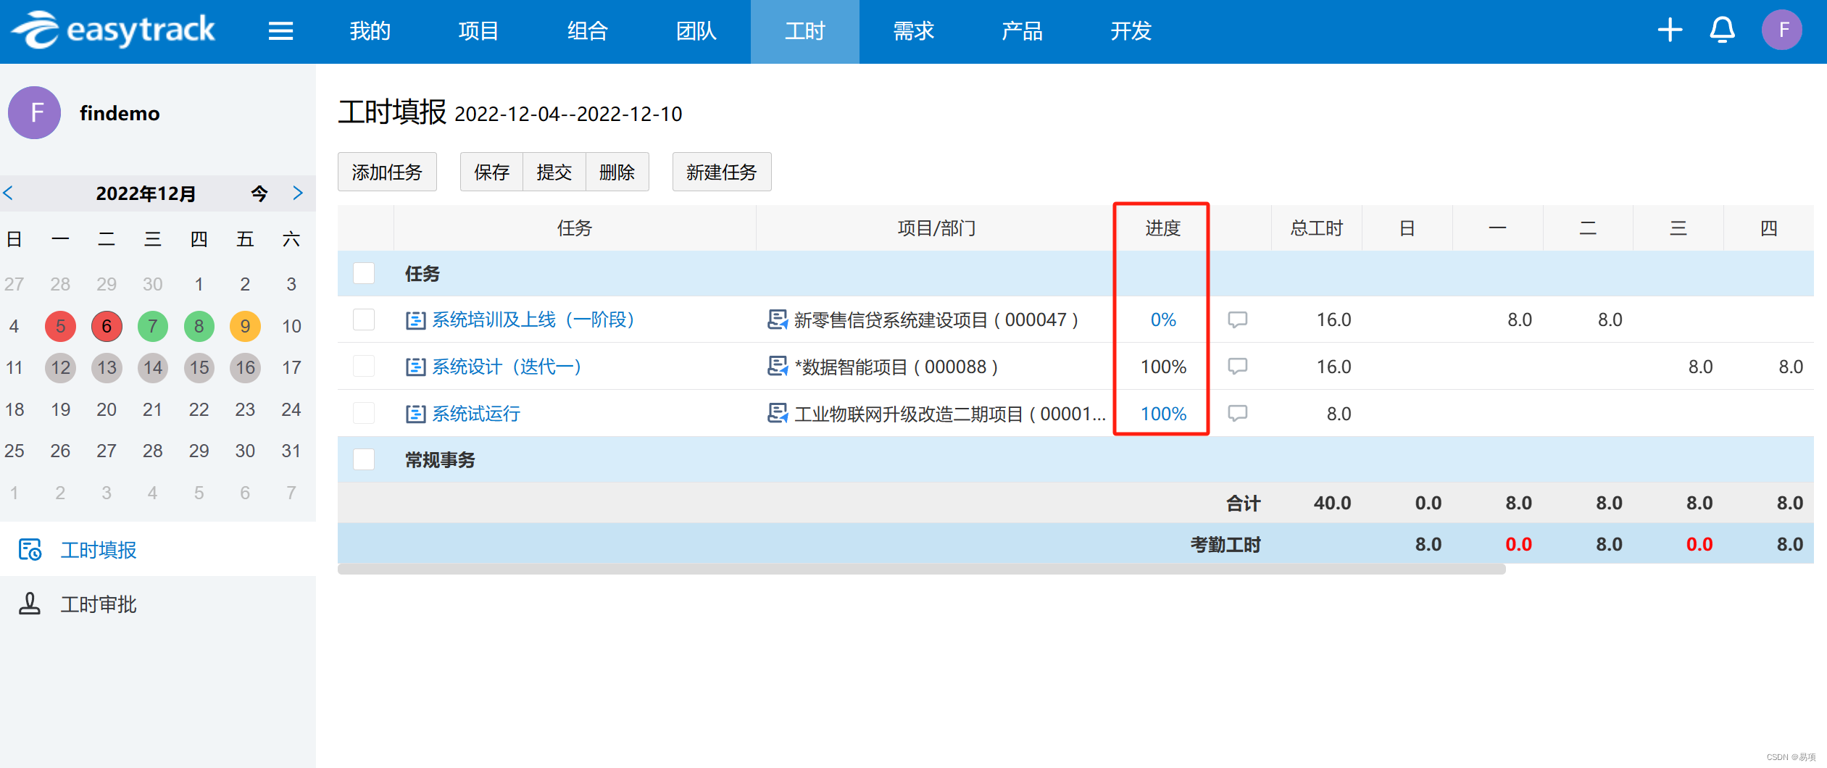Click project icon beside 新零售信贷系统建设项目
1827x768 pixels.
coord(777,320)
